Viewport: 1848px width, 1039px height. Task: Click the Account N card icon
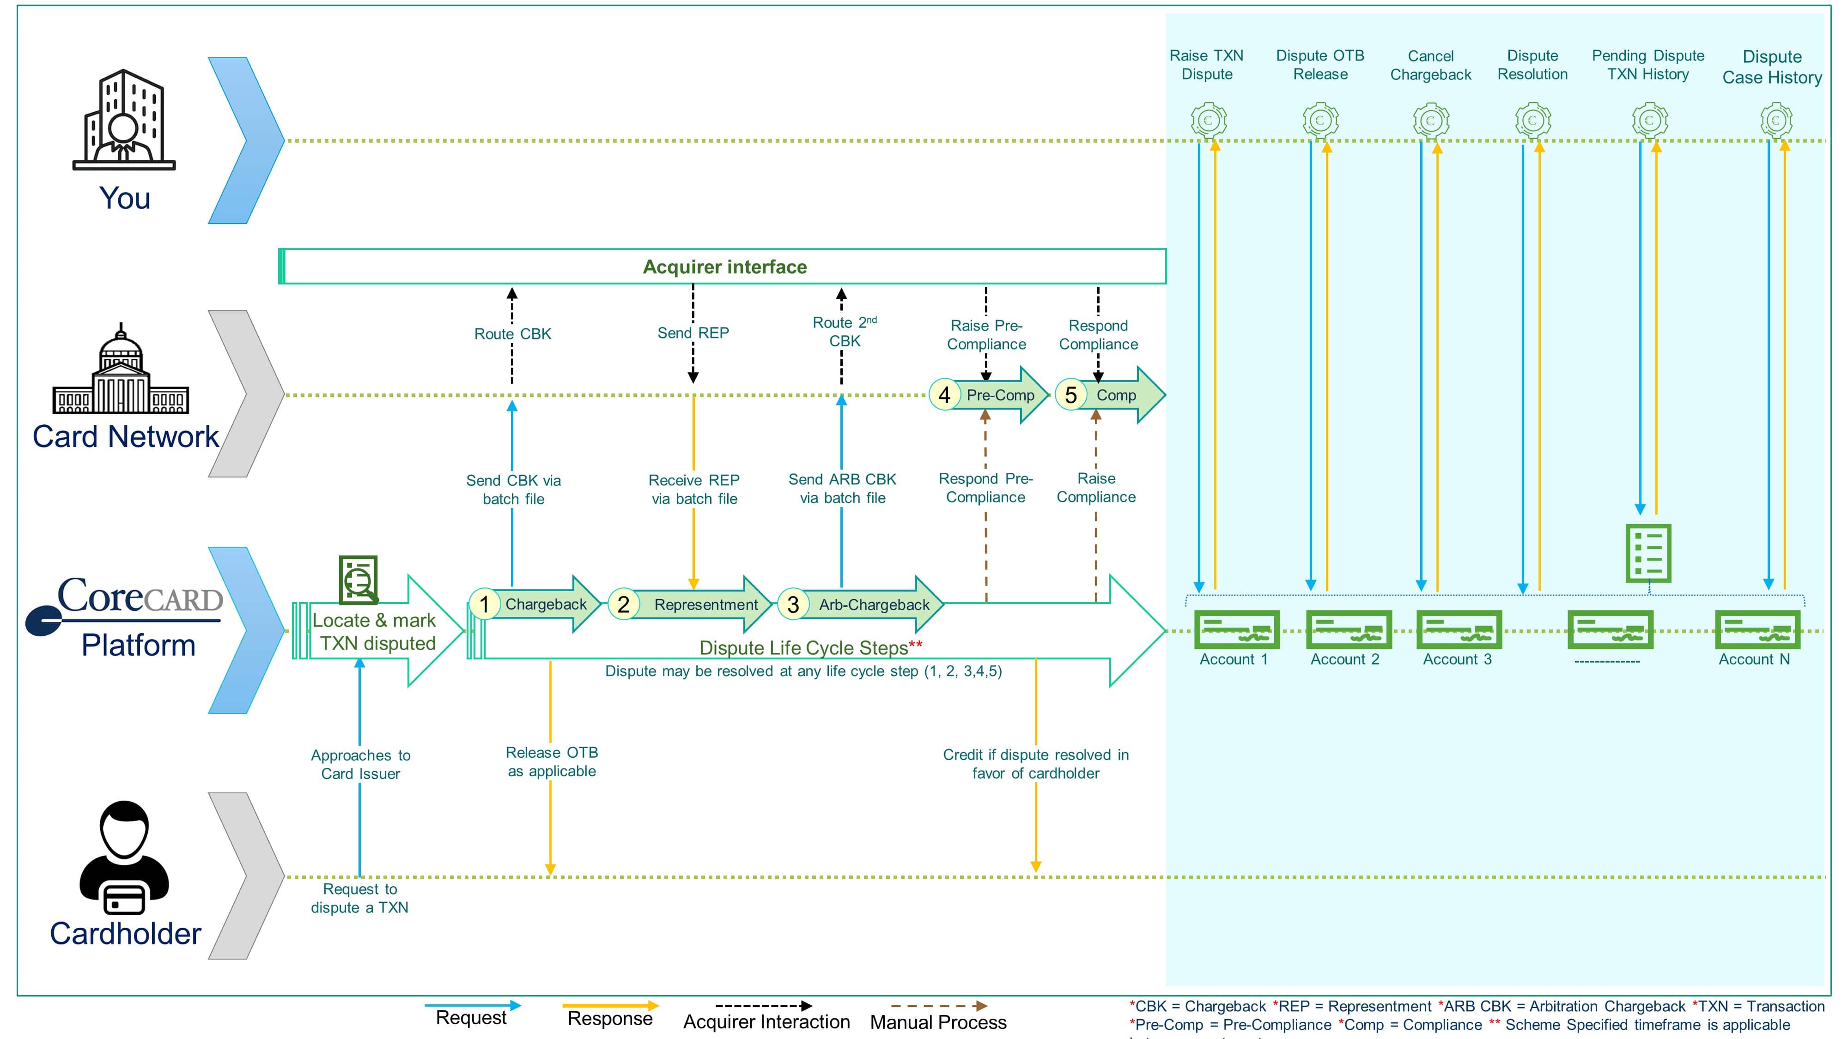coord(1757,629)
